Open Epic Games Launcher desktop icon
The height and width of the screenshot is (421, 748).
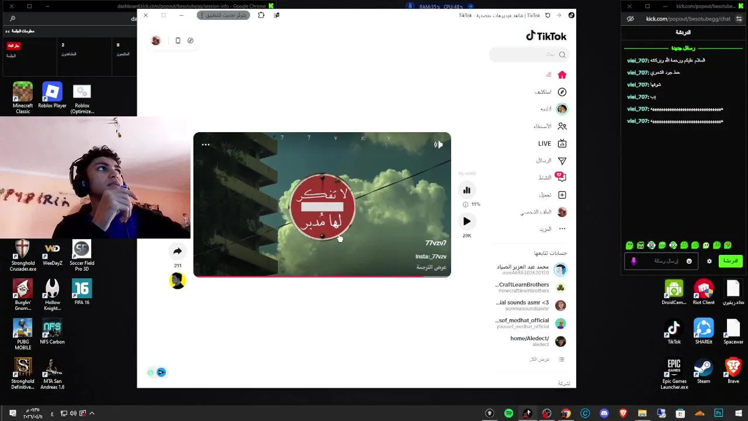click(x=674, y=374)
